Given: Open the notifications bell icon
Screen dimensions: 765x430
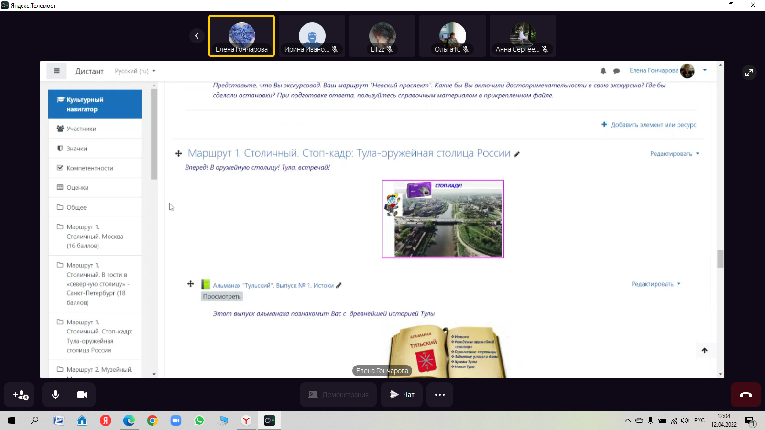Looking at the screenshot, I should [603, 71].
